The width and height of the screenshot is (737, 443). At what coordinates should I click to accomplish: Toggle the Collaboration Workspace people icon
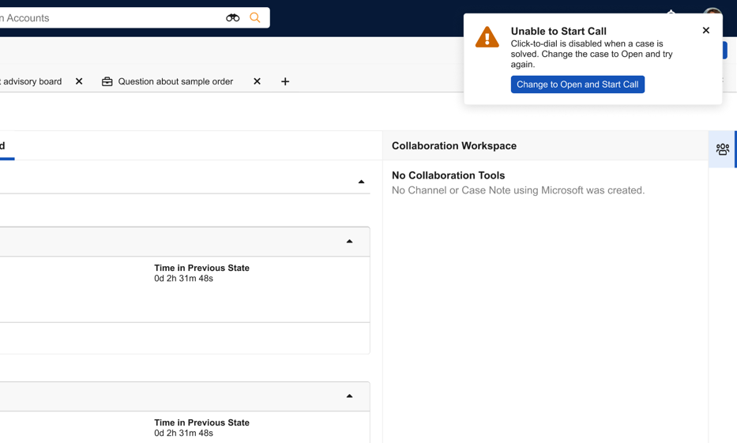point(722,149)
